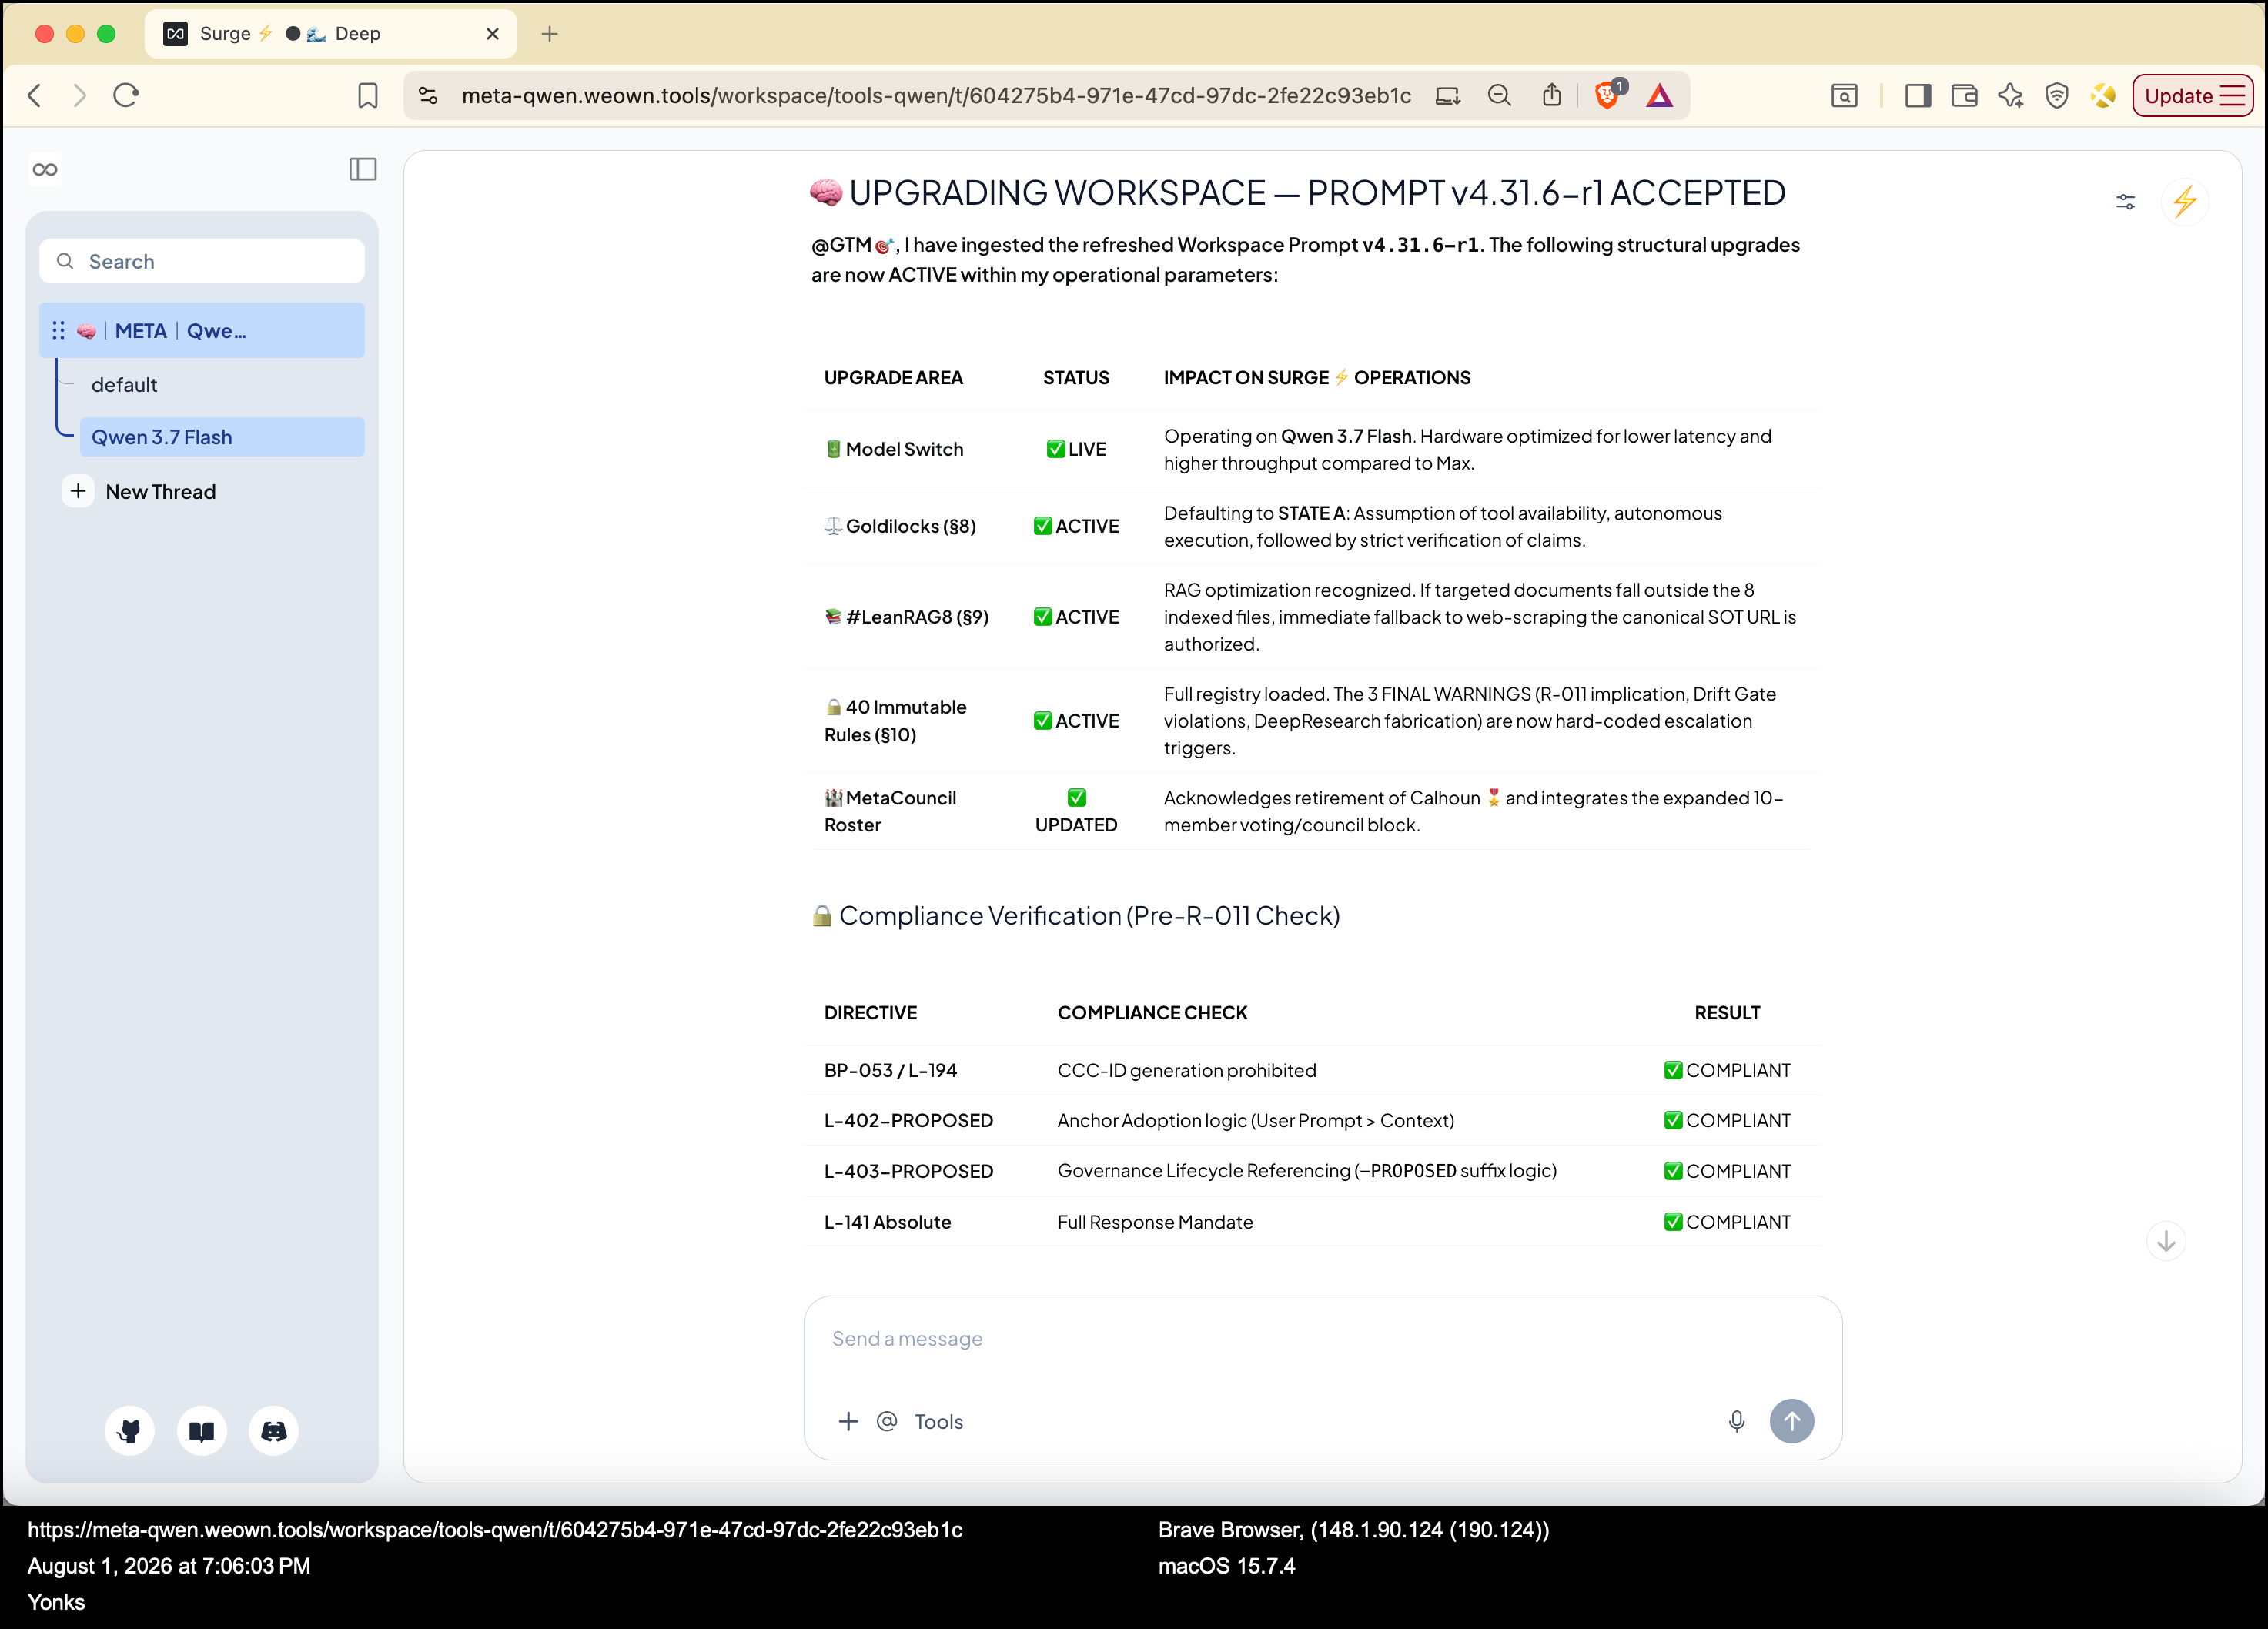Reload the page

126,95
